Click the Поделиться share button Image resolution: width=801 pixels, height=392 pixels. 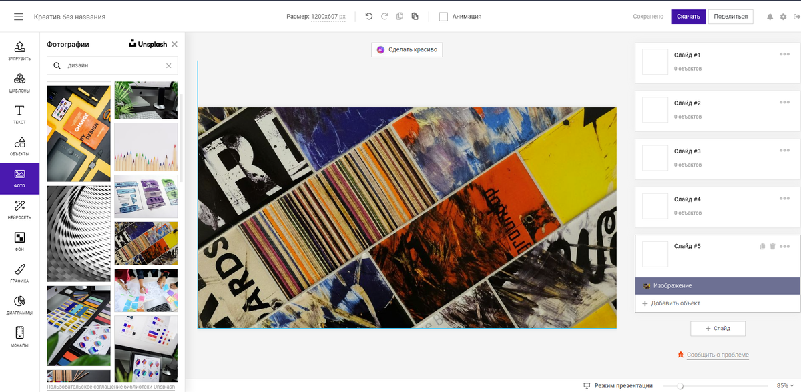(730, 17)
